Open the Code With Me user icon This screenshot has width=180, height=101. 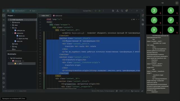[118, 11]
